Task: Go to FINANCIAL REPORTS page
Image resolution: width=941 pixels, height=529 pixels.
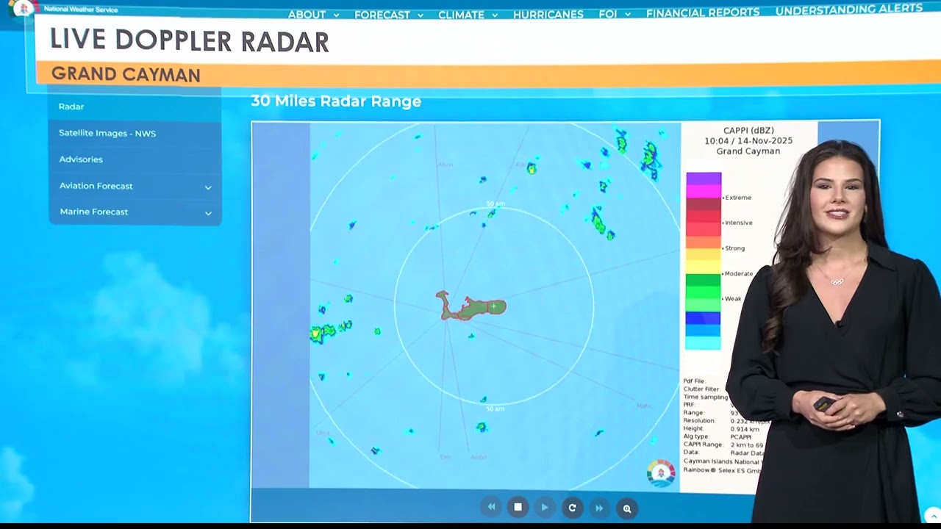Action: 703,12
